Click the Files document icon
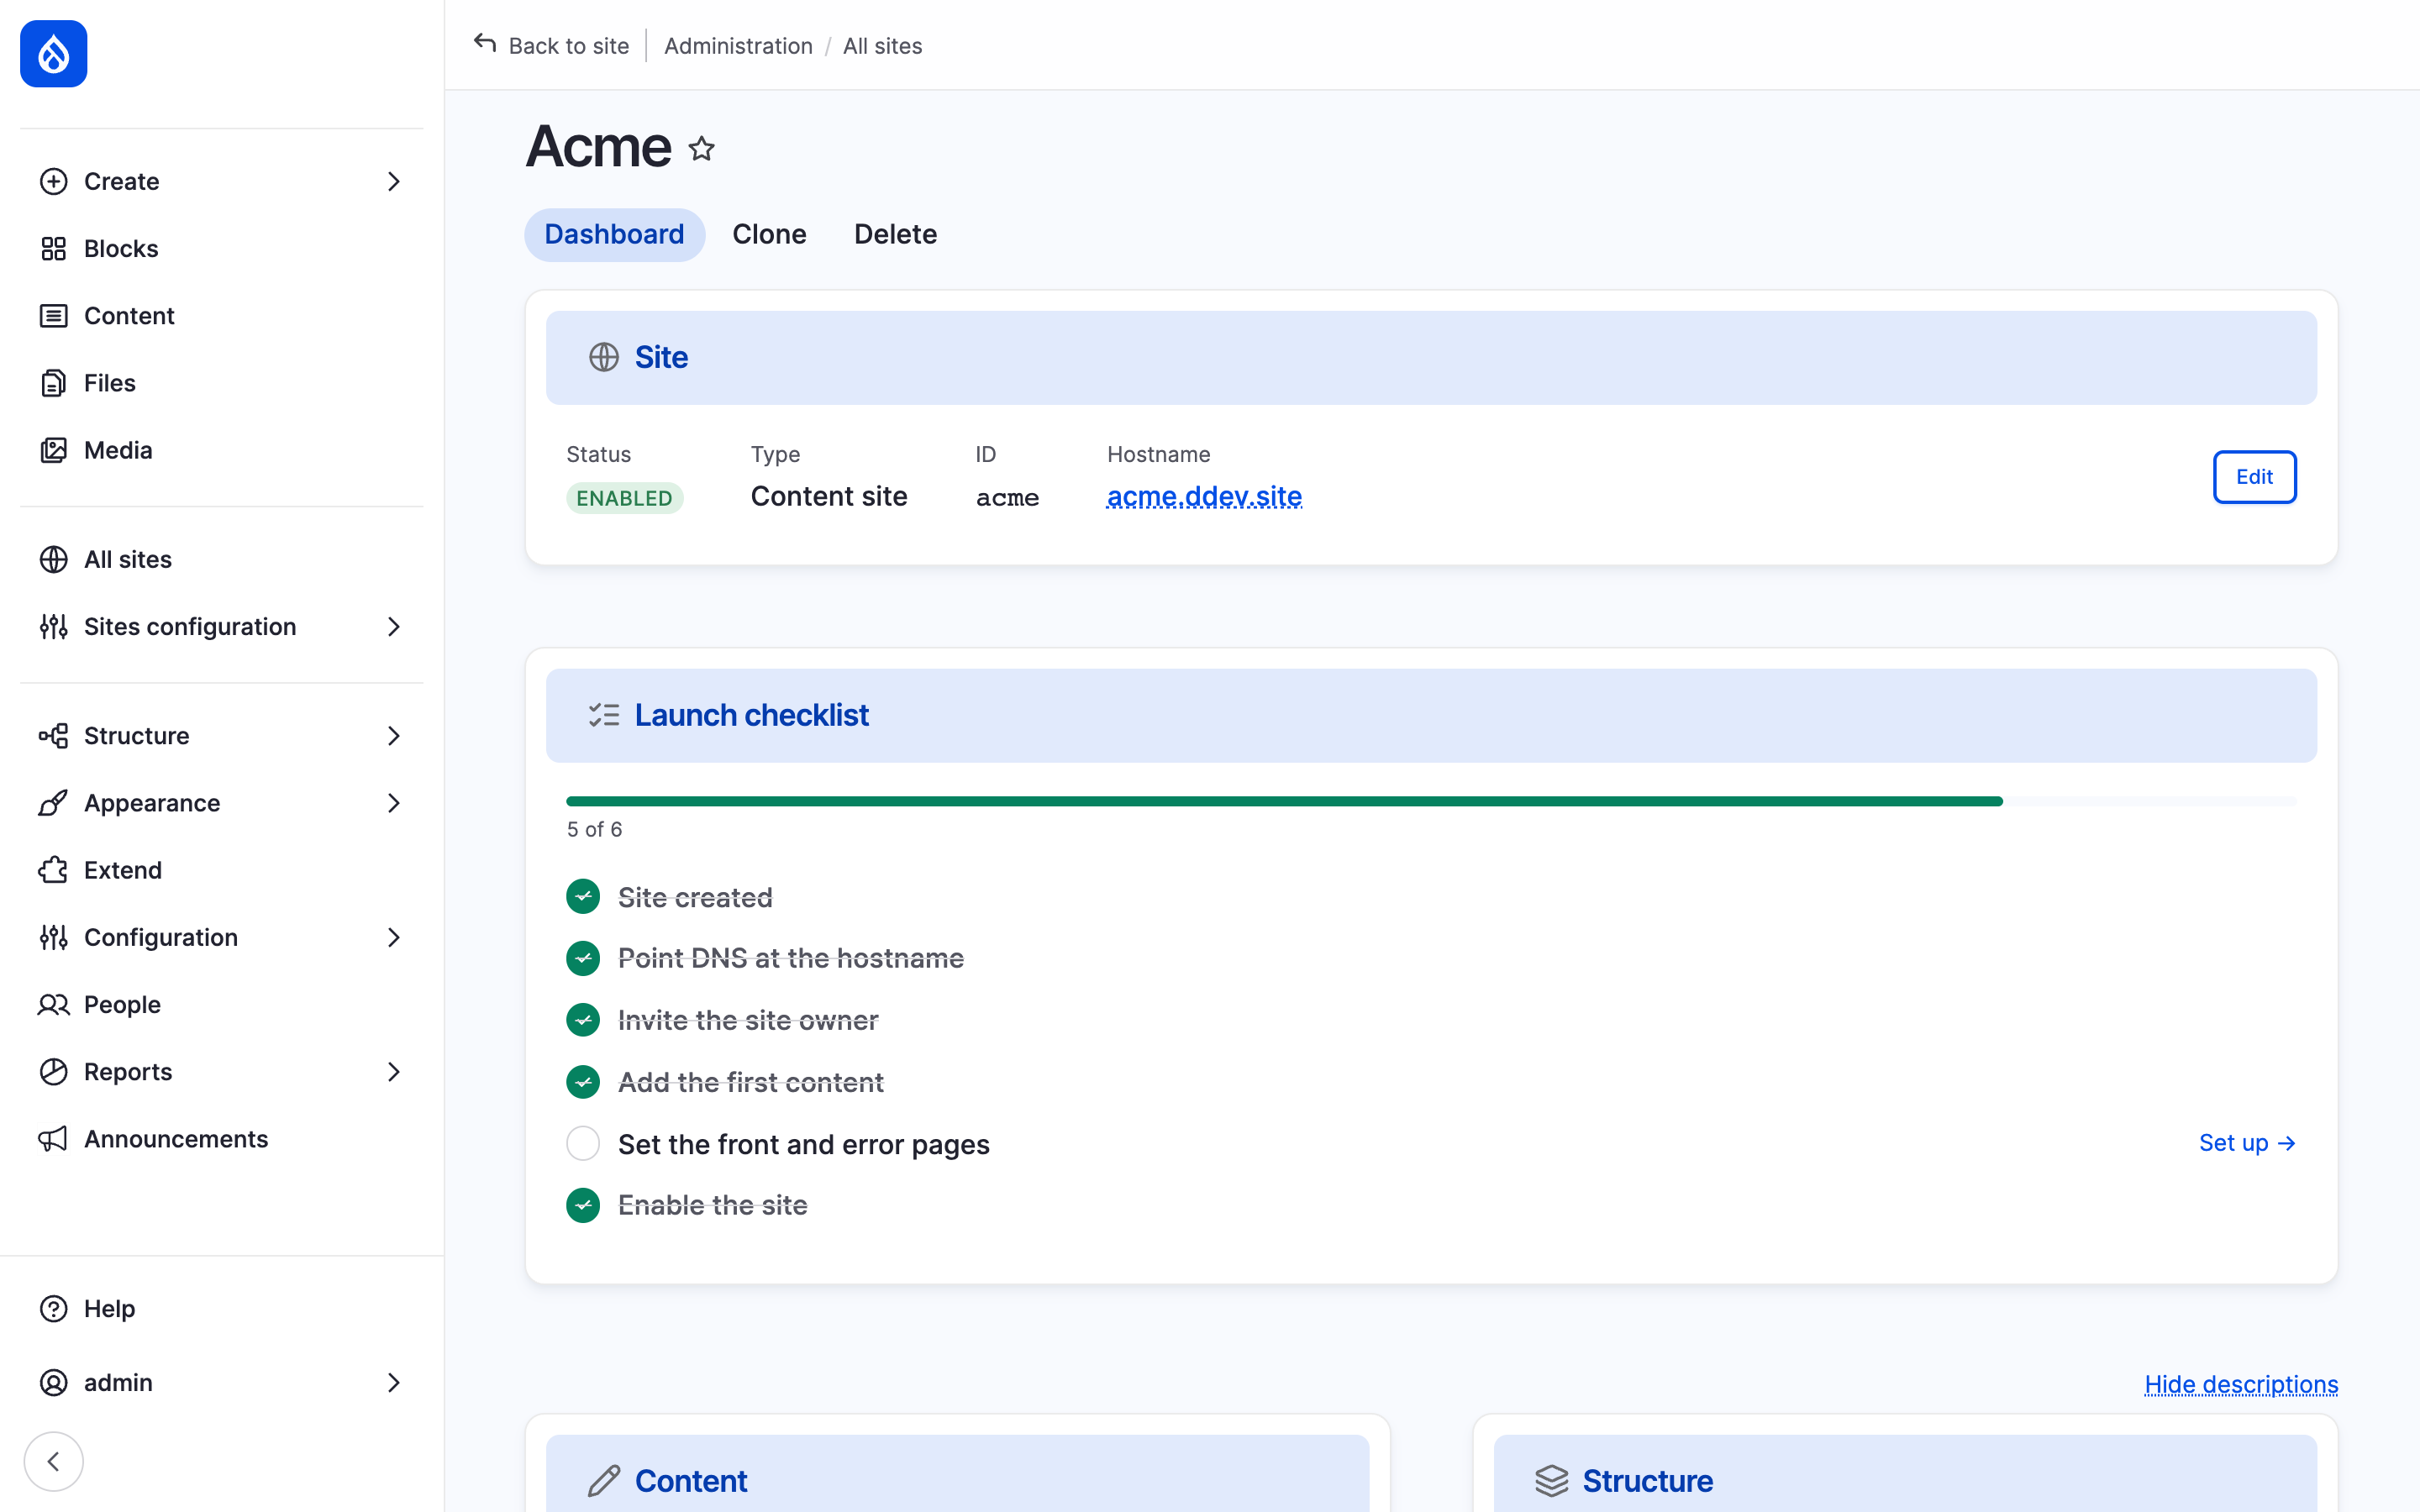Screen dimensions: 2420x1512 (54, 383)
